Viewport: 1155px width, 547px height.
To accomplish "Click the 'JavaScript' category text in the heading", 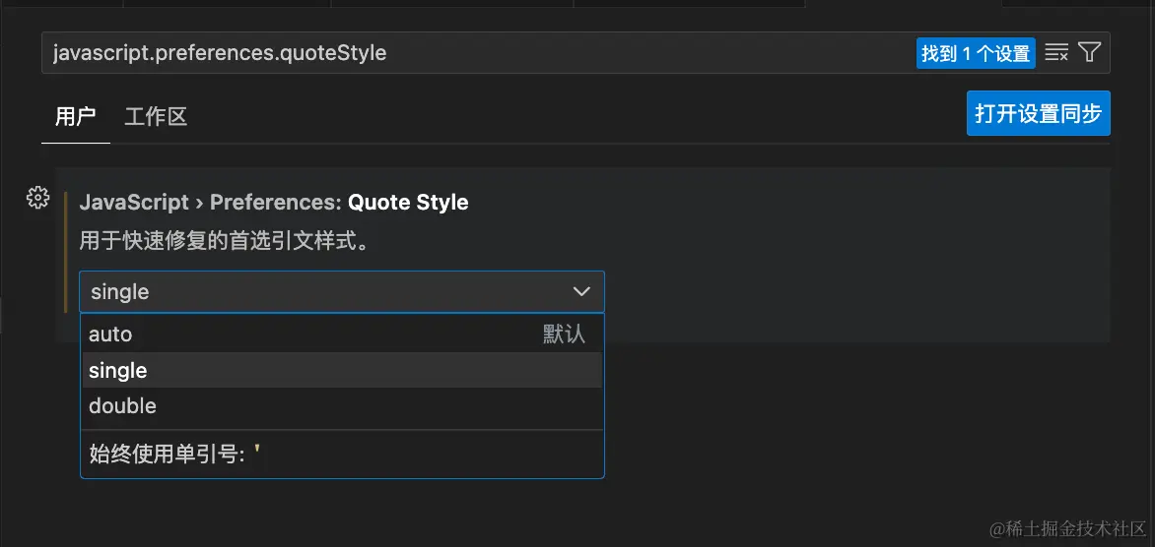I will click(134, 203).
